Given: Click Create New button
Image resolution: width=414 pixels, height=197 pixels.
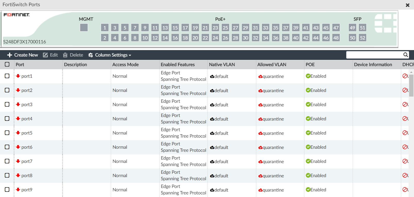Looking at the screenshot, I should point(23,55).
